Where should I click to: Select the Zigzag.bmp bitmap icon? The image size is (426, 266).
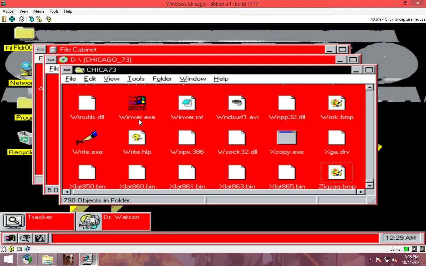tap(337, 172)
